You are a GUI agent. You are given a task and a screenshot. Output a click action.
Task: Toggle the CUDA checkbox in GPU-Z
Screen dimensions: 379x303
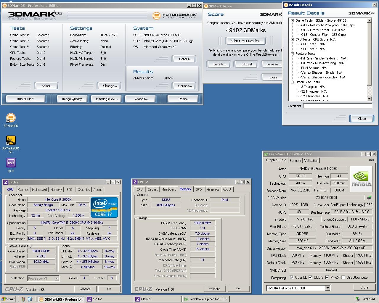pyautogui.click(x=310, y=278)
